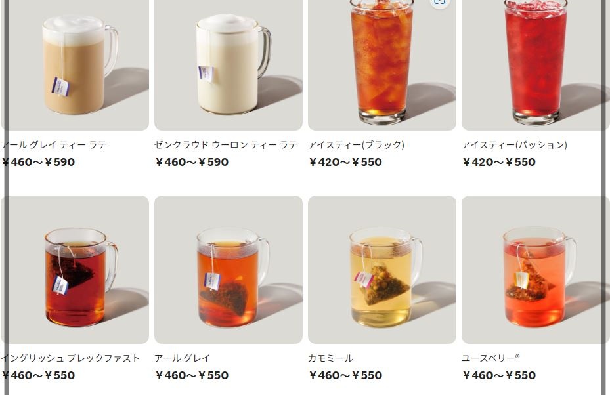Open the アイスティー(パッション) name link

coord(514,145)
